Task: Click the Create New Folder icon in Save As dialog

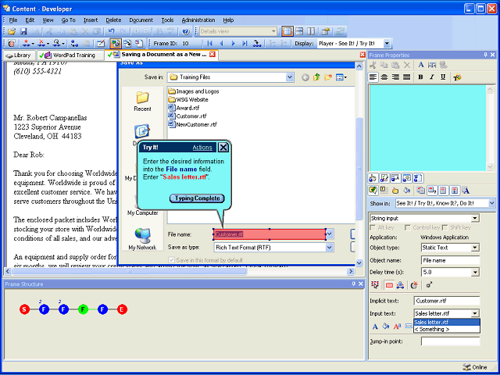Action: pyautogui.click(x=328, y=77)
